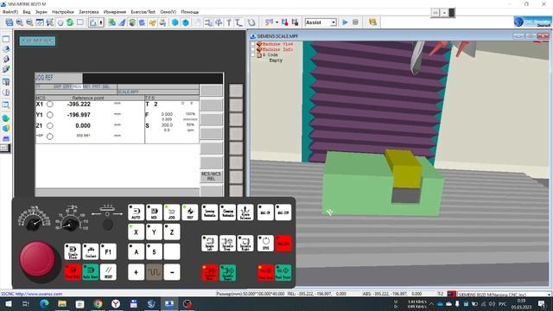Click the yellow folder icon at toolbar end
This screenshot has height=311, width=553.
point(372,22)
